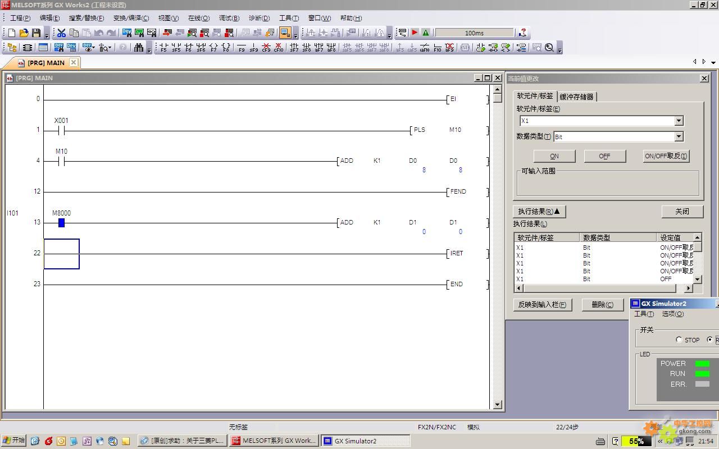Click the 删除(C) button
The width and height of the screenshot is (719, 449).
click(x=603, y=304)
